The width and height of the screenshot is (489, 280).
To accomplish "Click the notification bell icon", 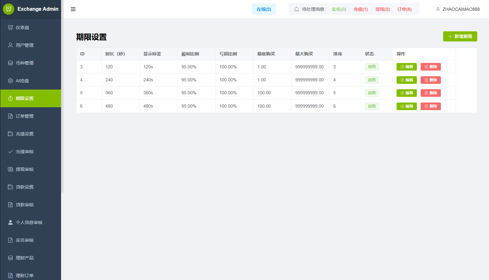I will tap(296, 9).
